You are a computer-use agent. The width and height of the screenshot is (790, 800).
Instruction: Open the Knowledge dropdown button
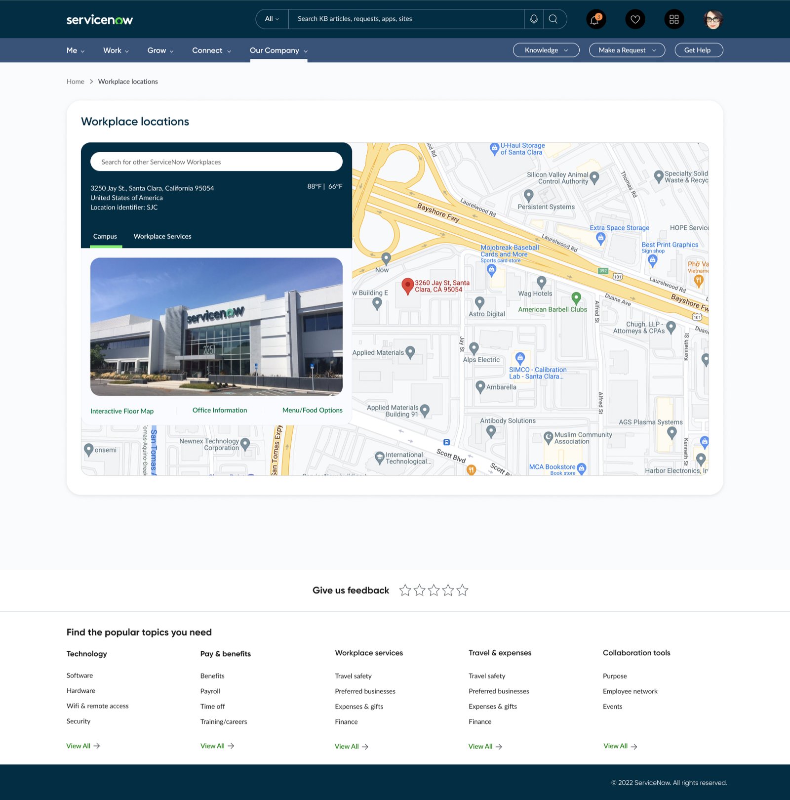(x=546, y=50)
